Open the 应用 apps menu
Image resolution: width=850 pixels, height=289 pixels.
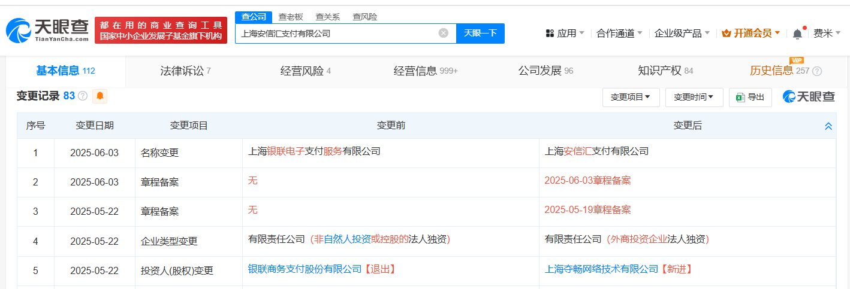pos(565,34)
